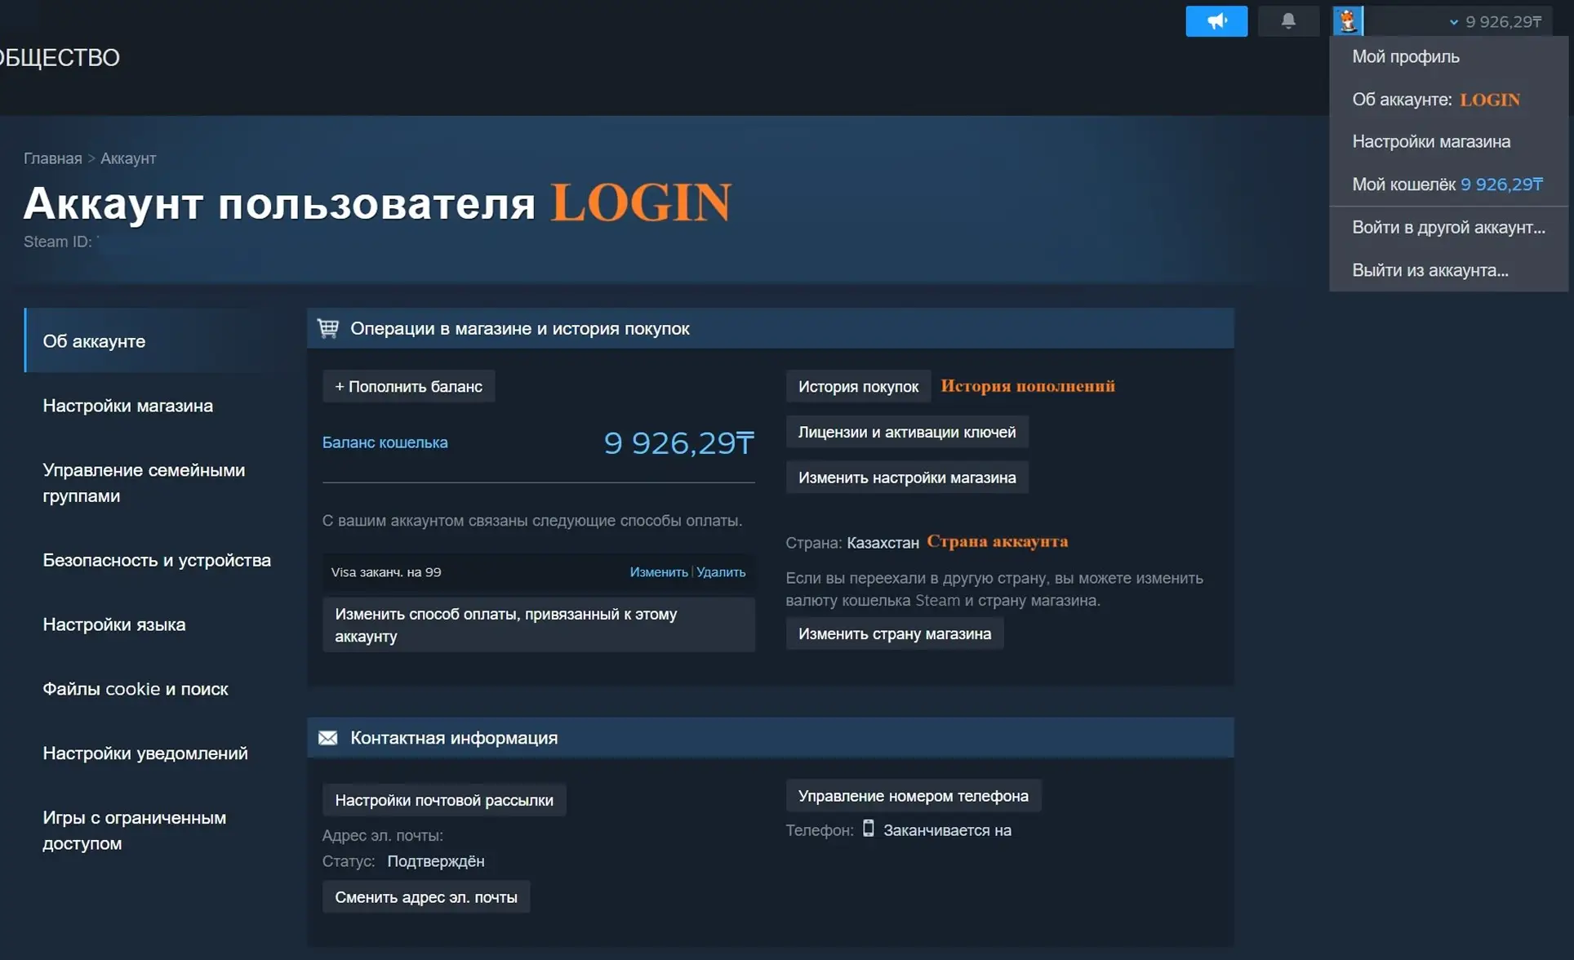Click the Казахстан country value
Viewport: 1574px width, 960px height.
point(883,543)
